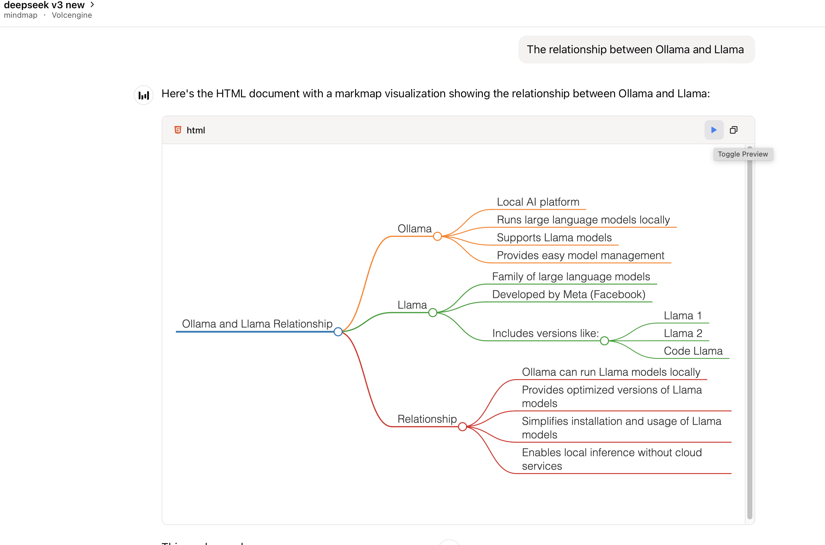
Task: Click the html language label
Action: pyautogui.click(x=196, y=130)
